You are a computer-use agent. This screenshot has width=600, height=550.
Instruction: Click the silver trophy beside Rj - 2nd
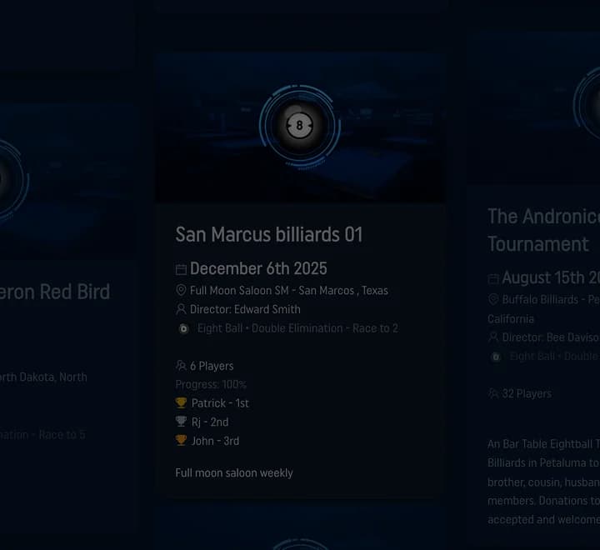181,422
